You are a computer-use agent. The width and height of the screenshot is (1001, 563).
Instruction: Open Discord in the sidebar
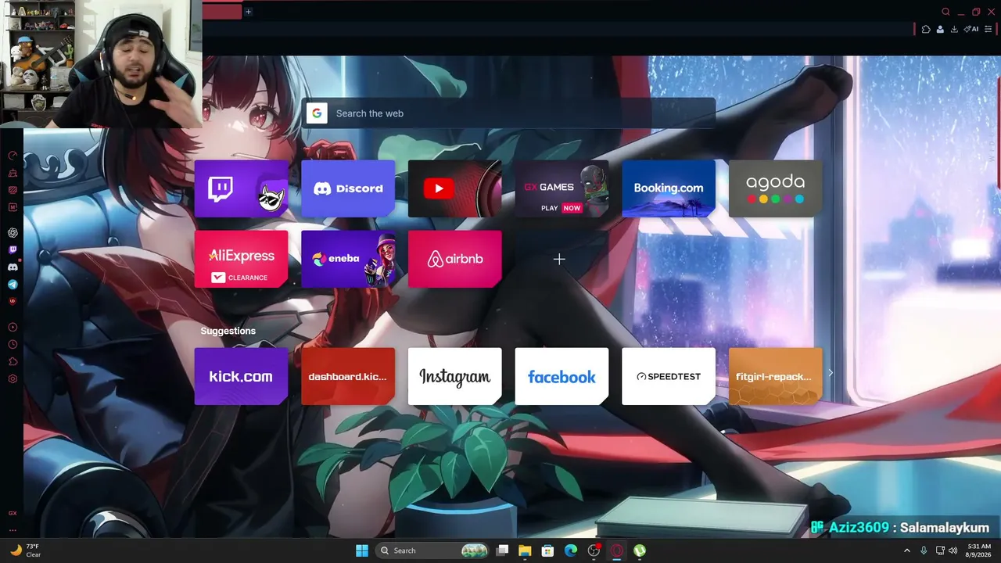tap(13, 267)
